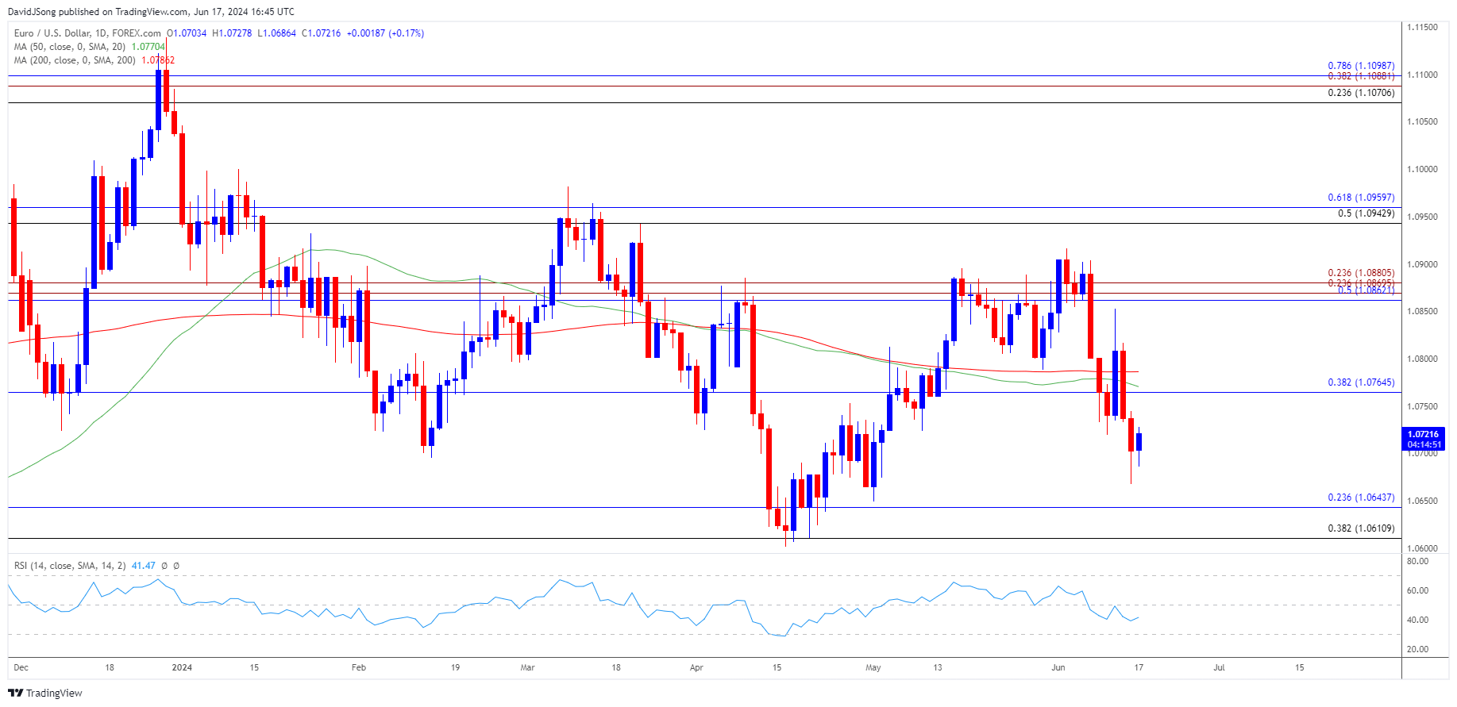Click the 1.06000 price axis label
1457x707 pixels.
click(x=1422, y=548)
